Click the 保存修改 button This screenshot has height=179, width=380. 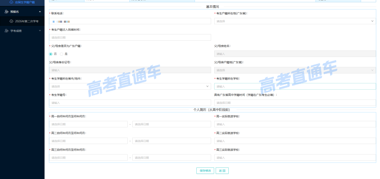click(x=205, y=171)
